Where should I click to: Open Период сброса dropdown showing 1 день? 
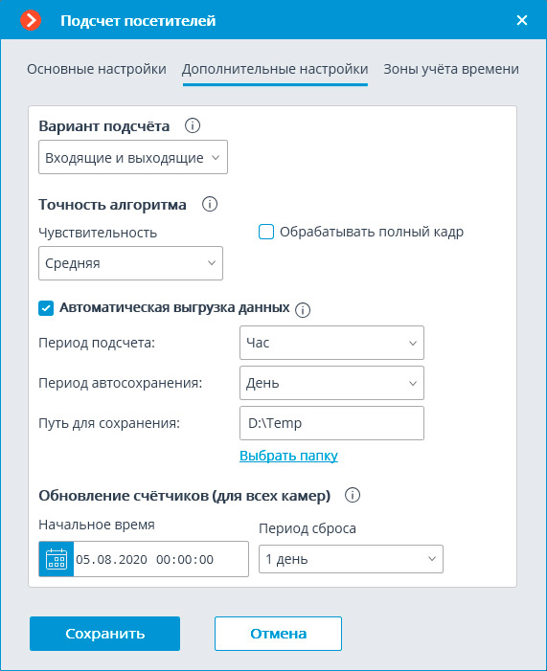(x=351, y=559)
